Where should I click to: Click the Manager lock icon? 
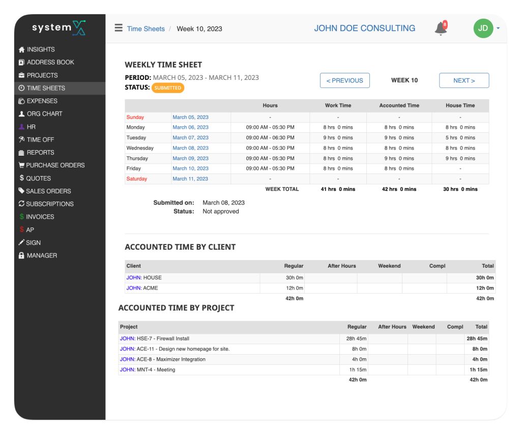tap(21, 256)
